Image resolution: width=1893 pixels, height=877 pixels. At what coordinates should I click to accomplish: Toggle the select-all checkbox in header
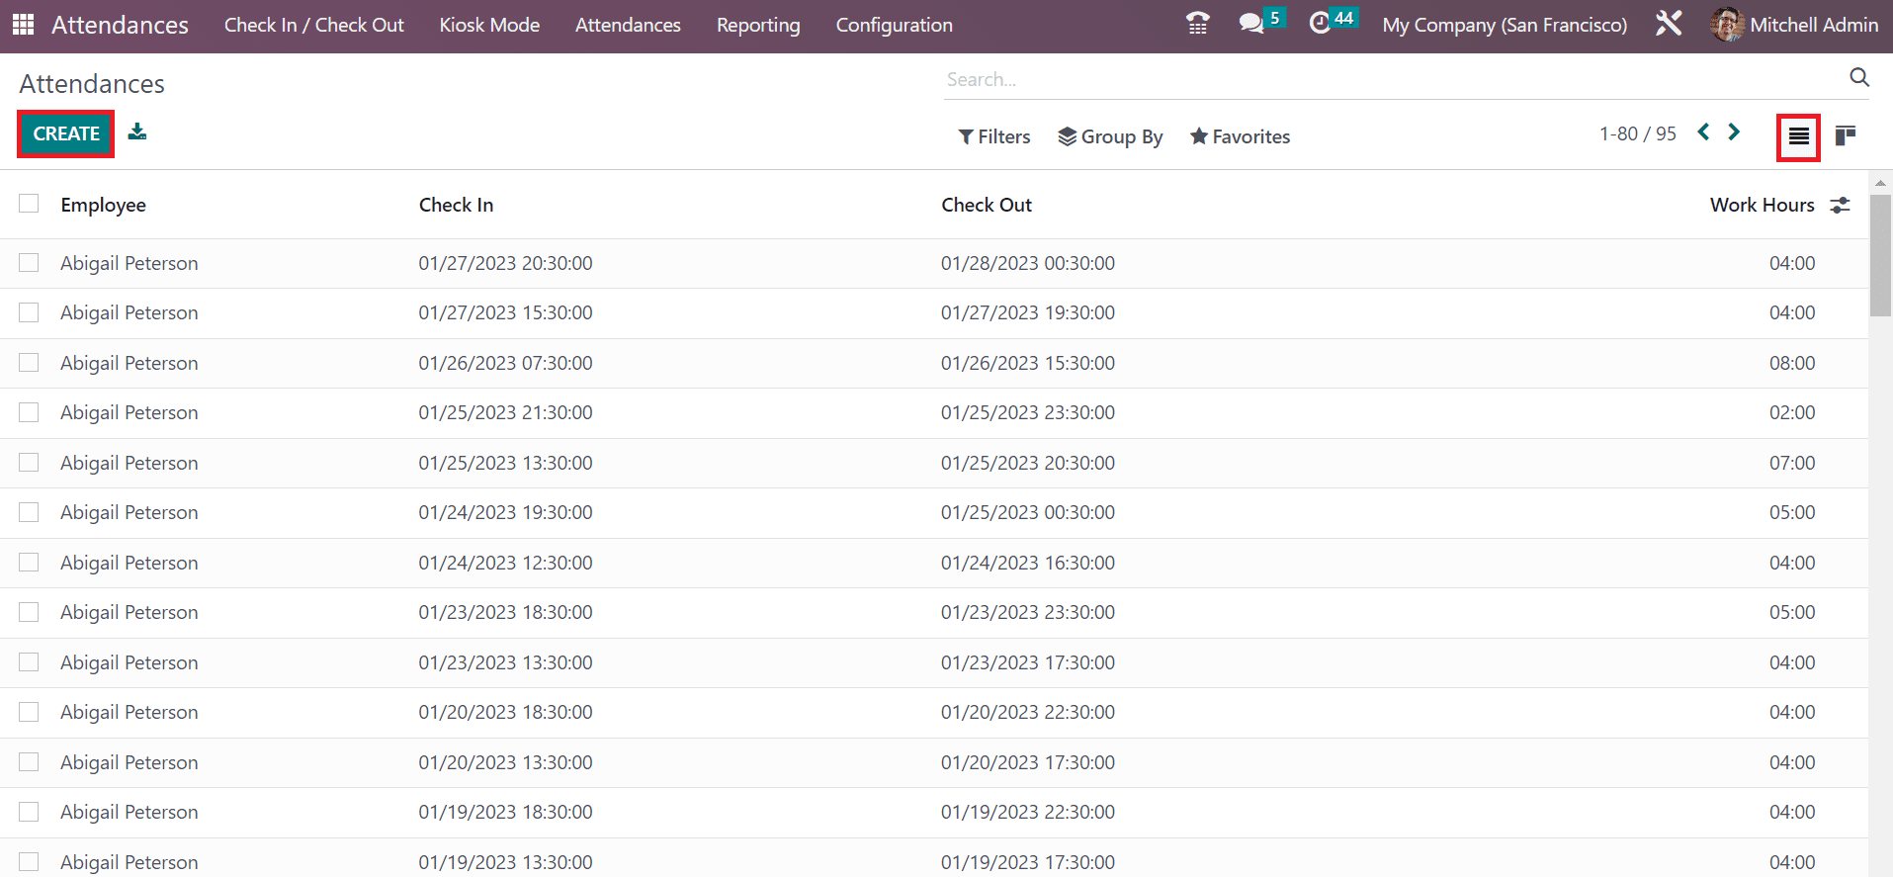click(29, 204)
